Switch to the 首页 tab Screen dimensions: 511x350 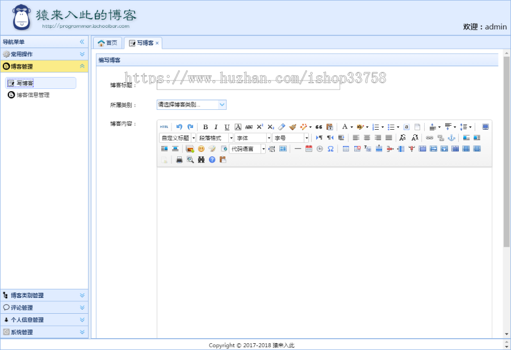(107, 42)
